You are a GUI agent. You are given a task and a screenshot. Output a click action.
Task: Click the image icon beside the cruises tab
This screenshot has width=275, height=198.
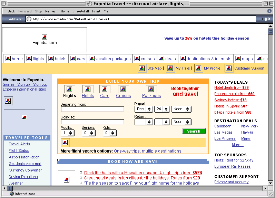[x=137, y=59]
